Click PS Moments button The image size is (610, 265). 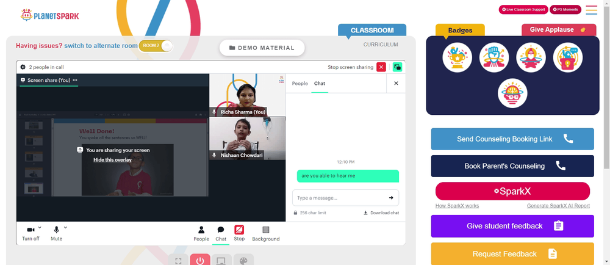coord(565,10)
